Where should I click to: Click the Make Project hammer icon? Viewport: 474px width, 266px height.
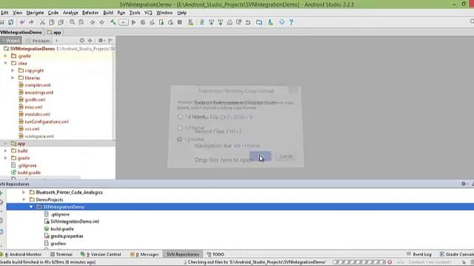tap(113, 22)
